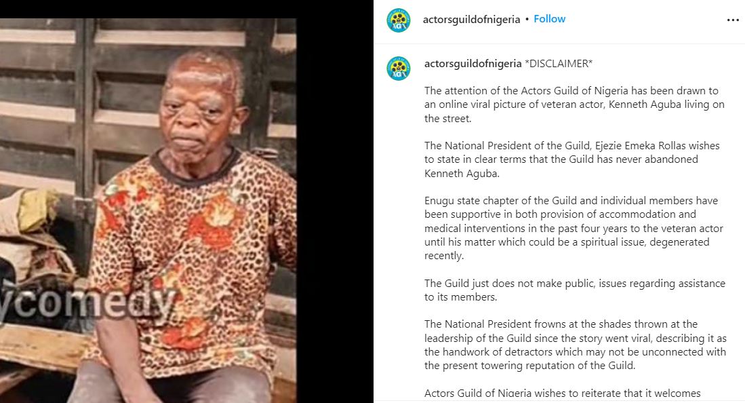Open the bold actorsguildofnigeria username in the caption
Screen dimensions: 745x403
(472, 64)
